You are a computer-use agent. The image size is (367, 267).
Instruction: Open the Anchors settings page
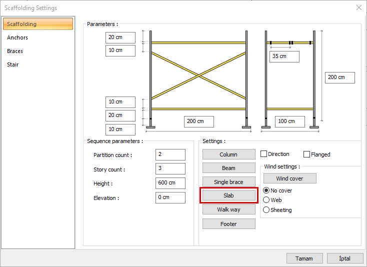tap(17, 37)
